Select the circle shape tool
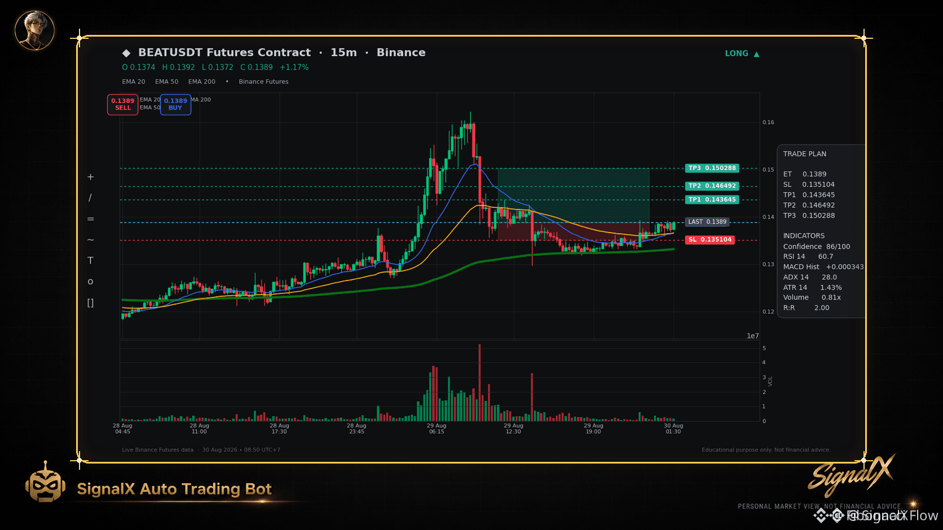Viewport: 943px width, 530px height. tap(90, 282)
